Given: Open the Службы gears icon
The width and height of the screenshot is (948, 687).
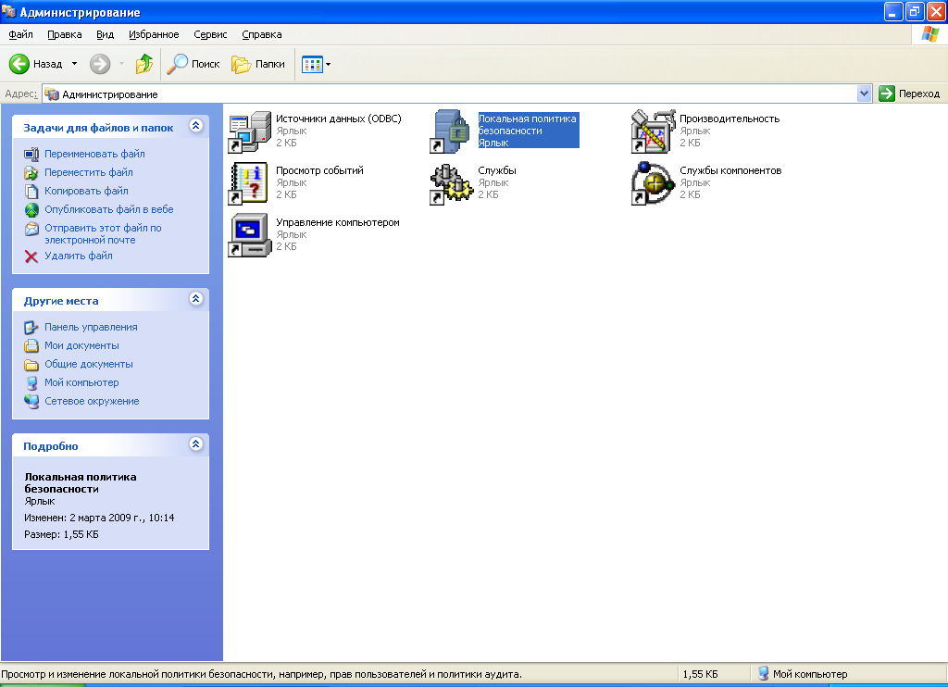Looking at the screenshot, I should tap(450, 183).
